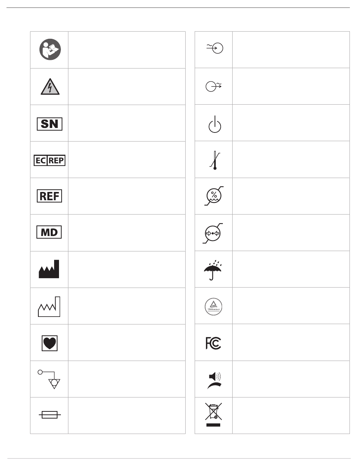This screenshot has height=472, width=357.
Task: Click the equipotential ground terminal symbol
Action: click(50, 379)
